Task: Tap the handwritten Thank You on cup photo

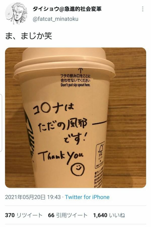Action: point(61,157)
